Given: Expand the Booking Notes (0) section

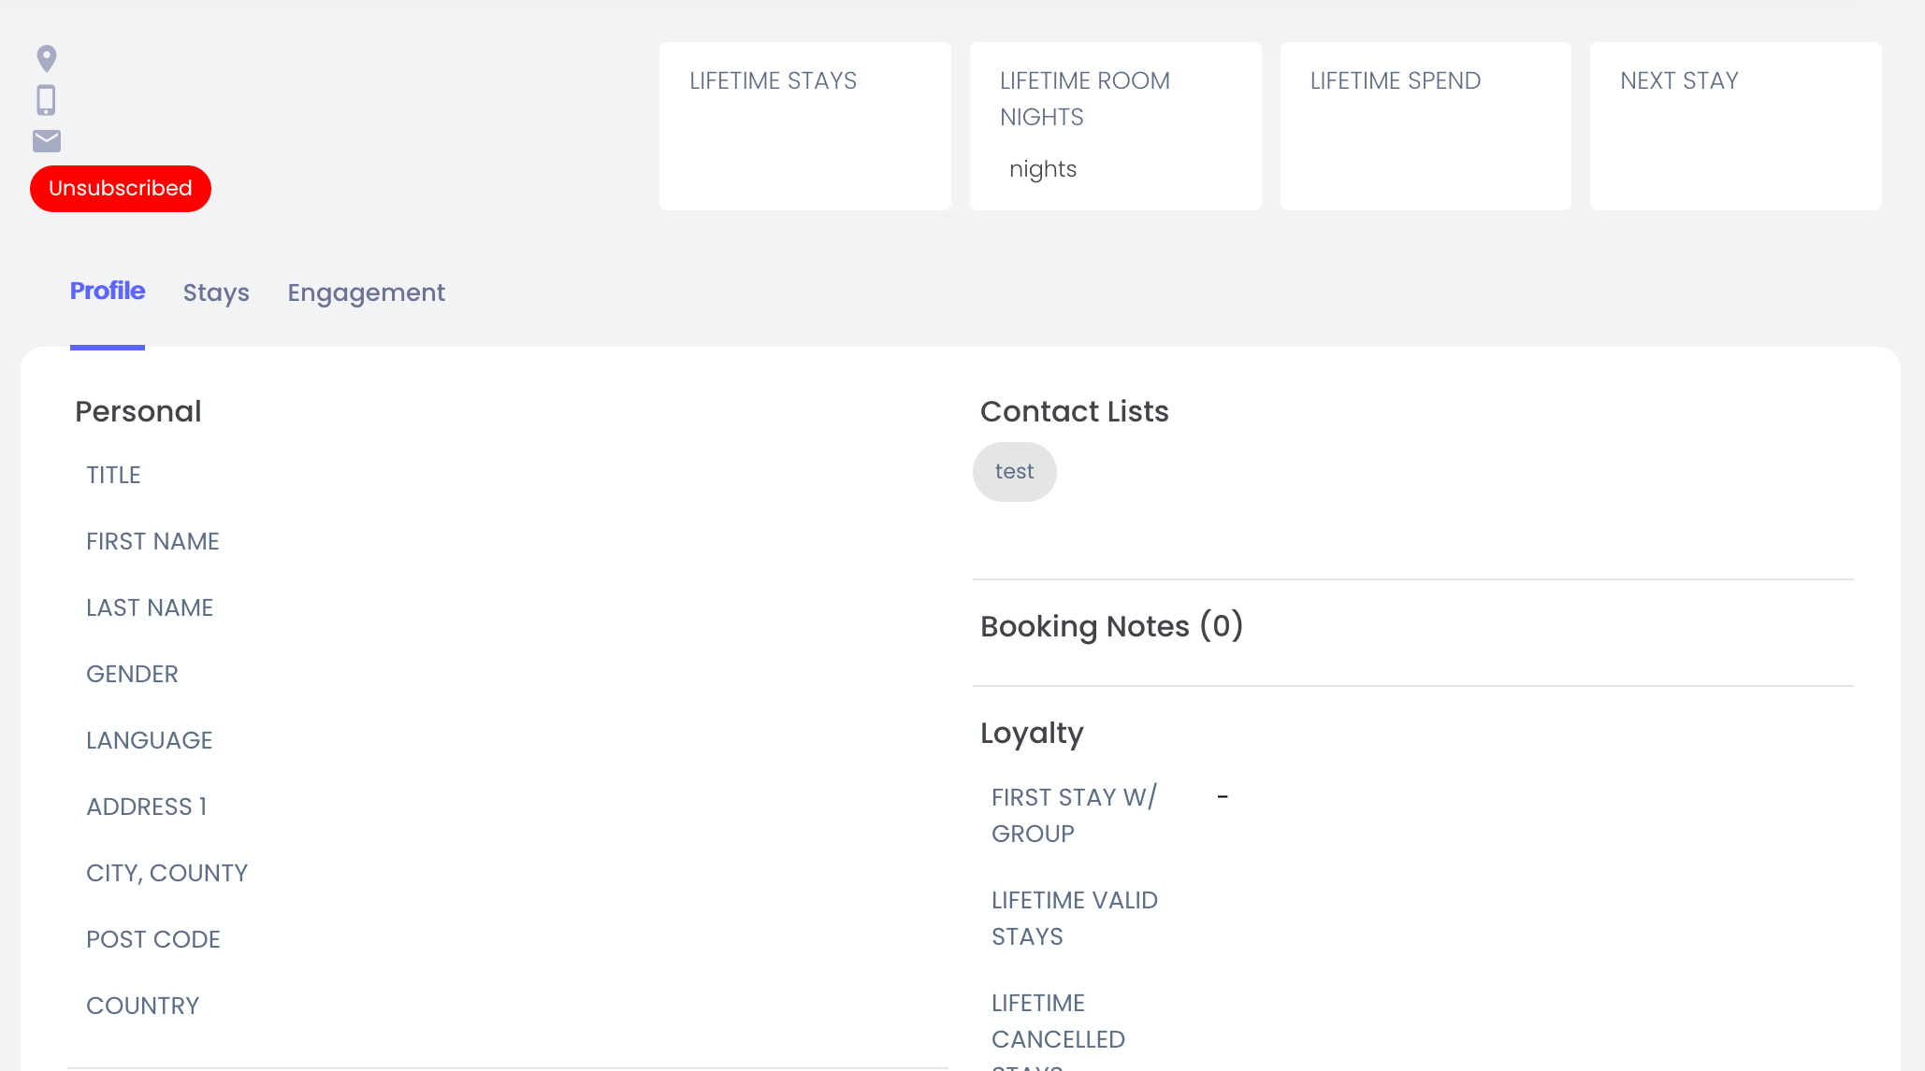Looking at the screenshot, I should coord(1111,626).
